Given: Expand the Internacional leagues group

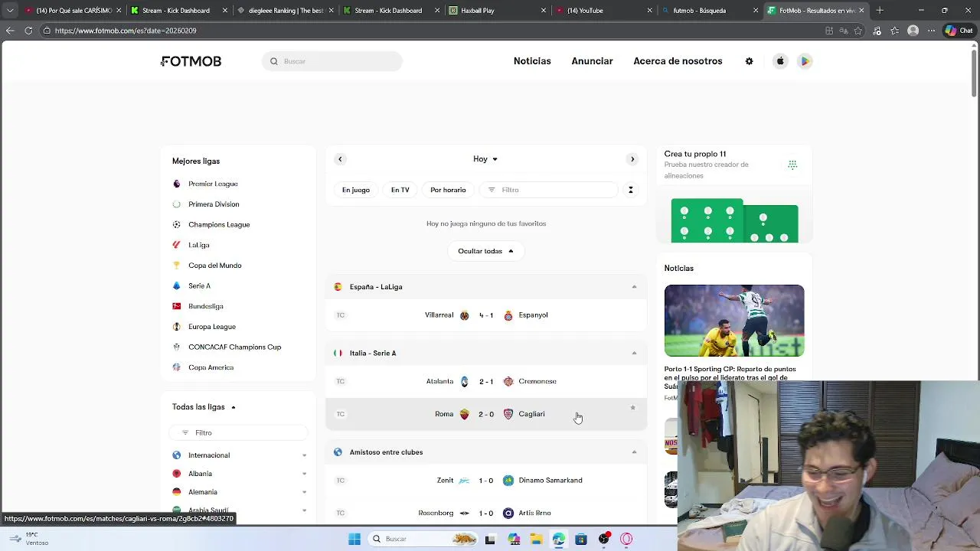Looking at the screenshot, I should 304,455.
